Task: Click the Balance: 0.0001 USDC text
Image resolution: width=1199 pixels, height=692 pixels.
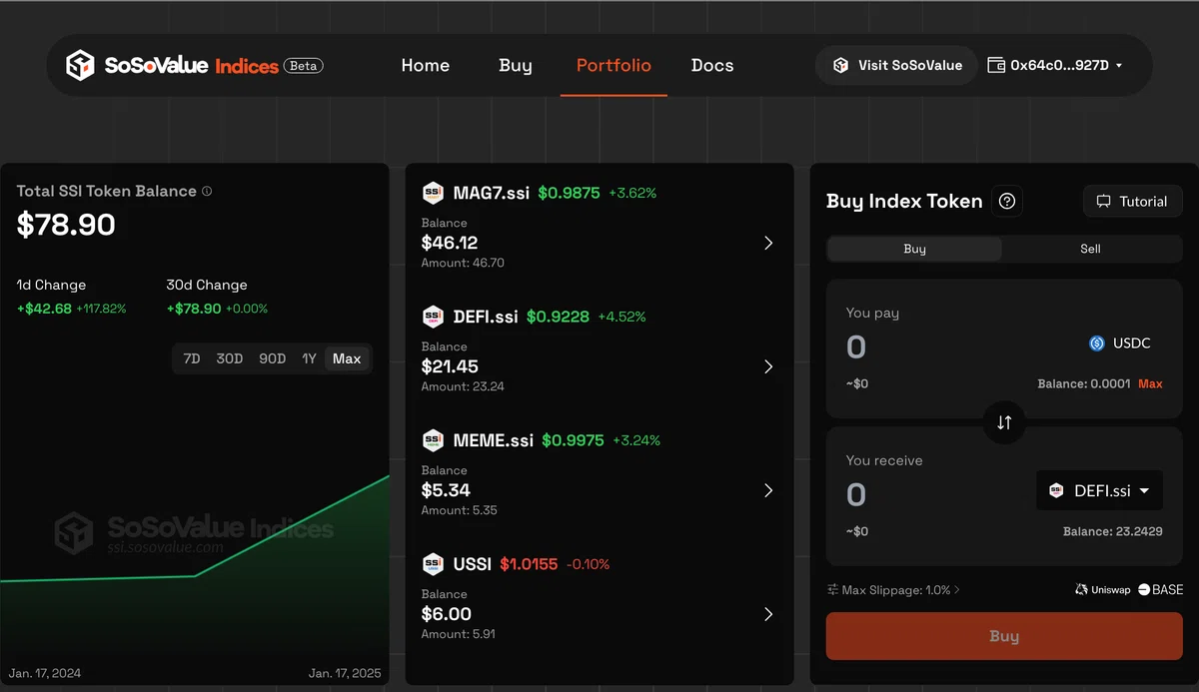Action: [1084, 383]
